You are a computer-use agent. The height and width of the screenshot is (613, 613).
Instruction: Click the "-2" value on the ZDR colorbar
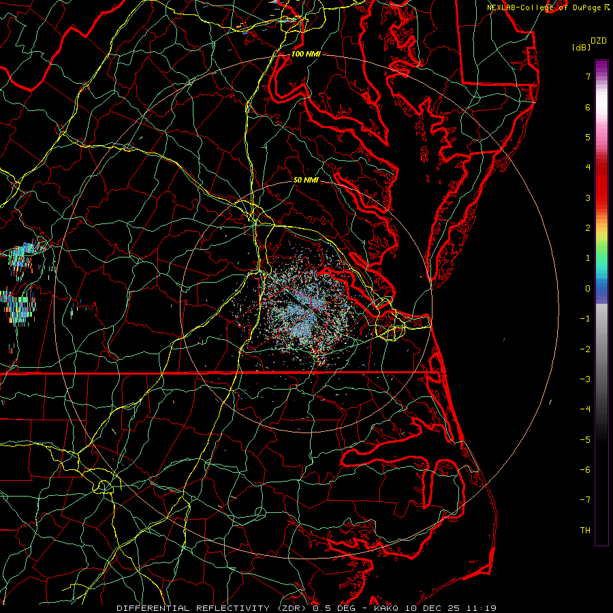tap(585, 349)
